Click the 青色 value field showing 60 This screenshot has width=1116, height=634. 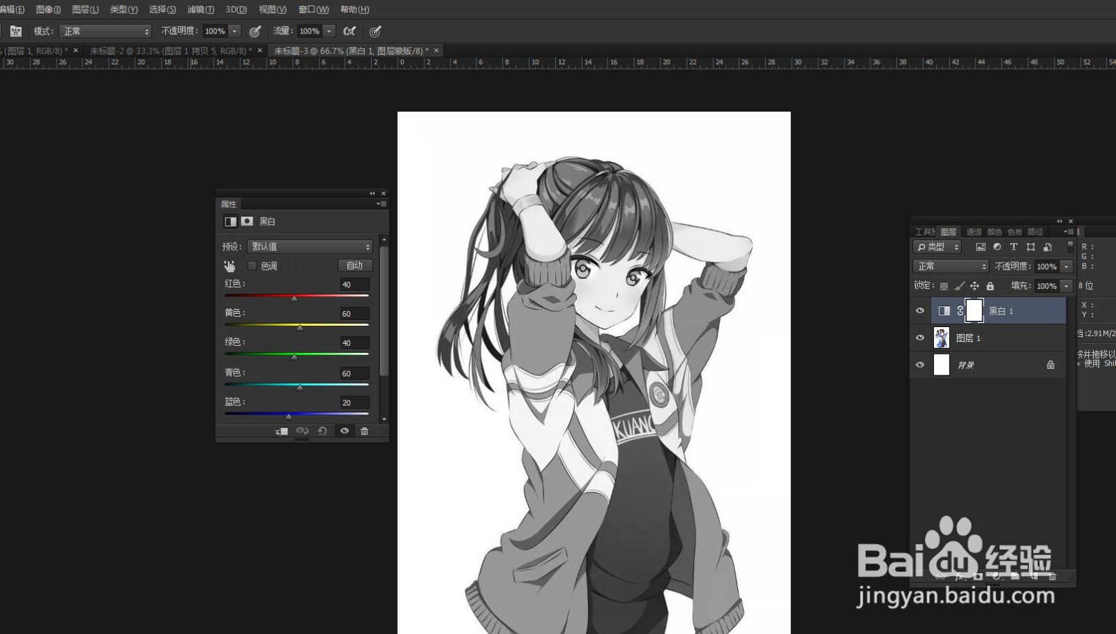pyautogui.click(x=354, y=373)
